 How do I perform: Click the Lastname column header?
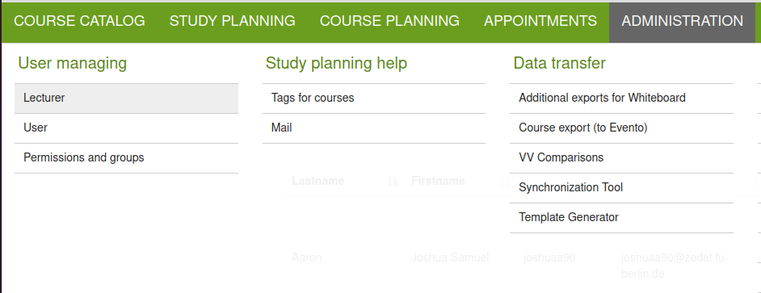pyautogui.click(x=318, y=181)
